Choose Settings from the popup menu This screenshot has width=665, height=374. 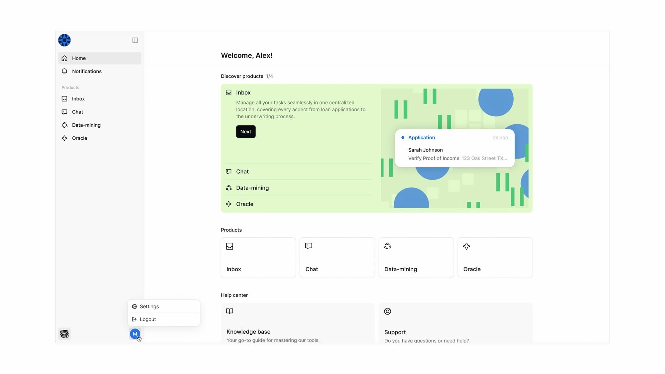pos(149,307)
